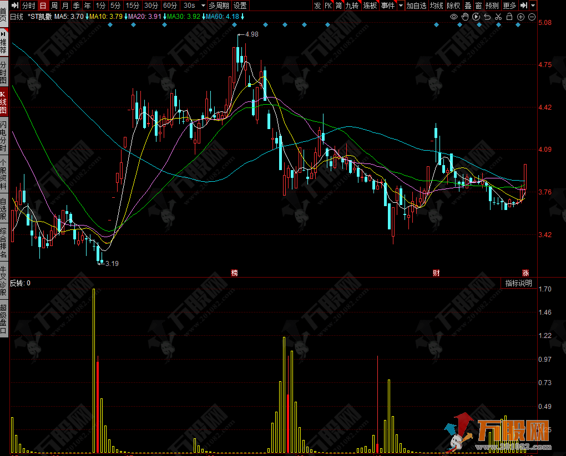Select the 年 yearly period tab

click(x=87, y=6)
